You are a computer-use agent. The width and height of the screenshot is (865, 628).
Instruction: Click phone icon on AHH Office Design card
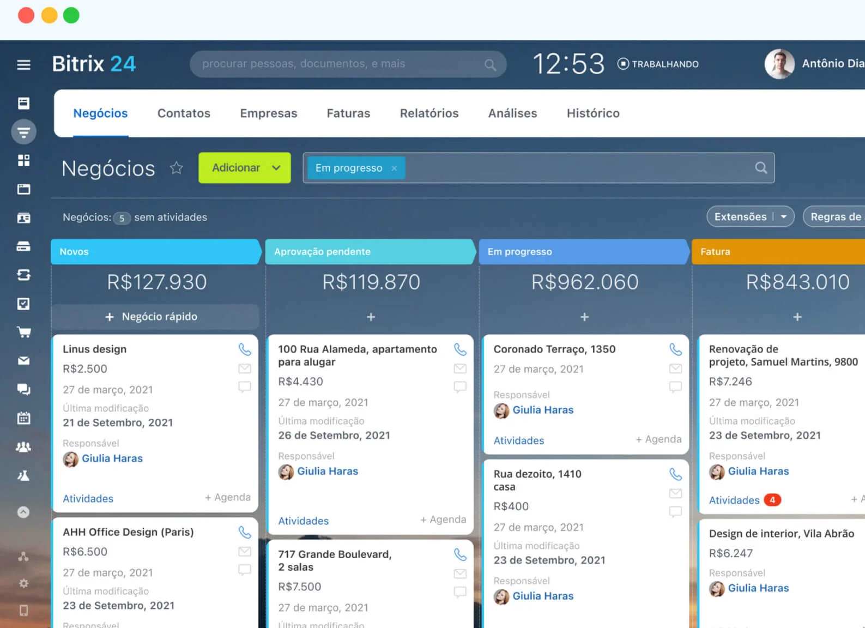point(245,532)
